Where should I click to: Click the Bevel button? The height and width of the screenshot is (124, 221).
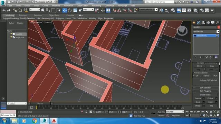[x=198, y=102]
